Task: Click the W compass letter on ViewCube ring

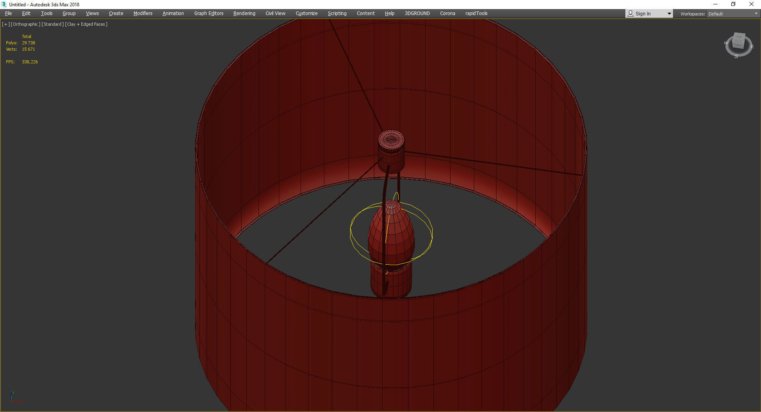Action: pos(726,43)
